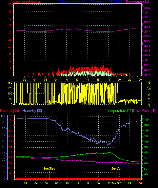Select the '40' windspeed axis value
Image resolution: width=158 pixels, height=188 pixels.
point(10,19)
